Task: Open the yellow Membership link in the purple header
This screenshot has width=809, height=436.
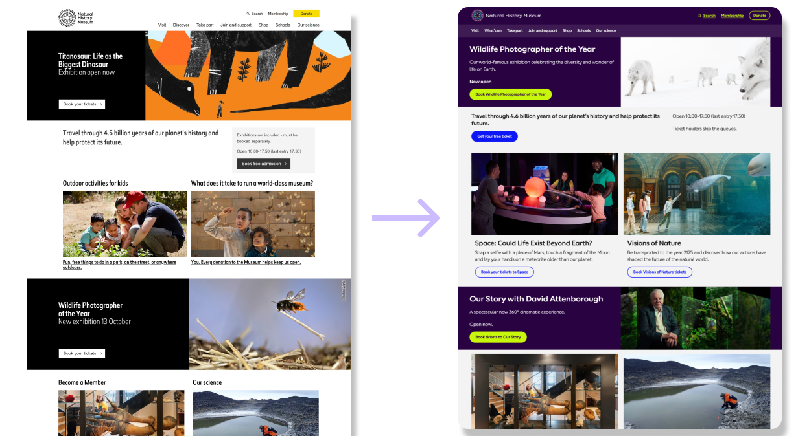Action: click(733, 16)
